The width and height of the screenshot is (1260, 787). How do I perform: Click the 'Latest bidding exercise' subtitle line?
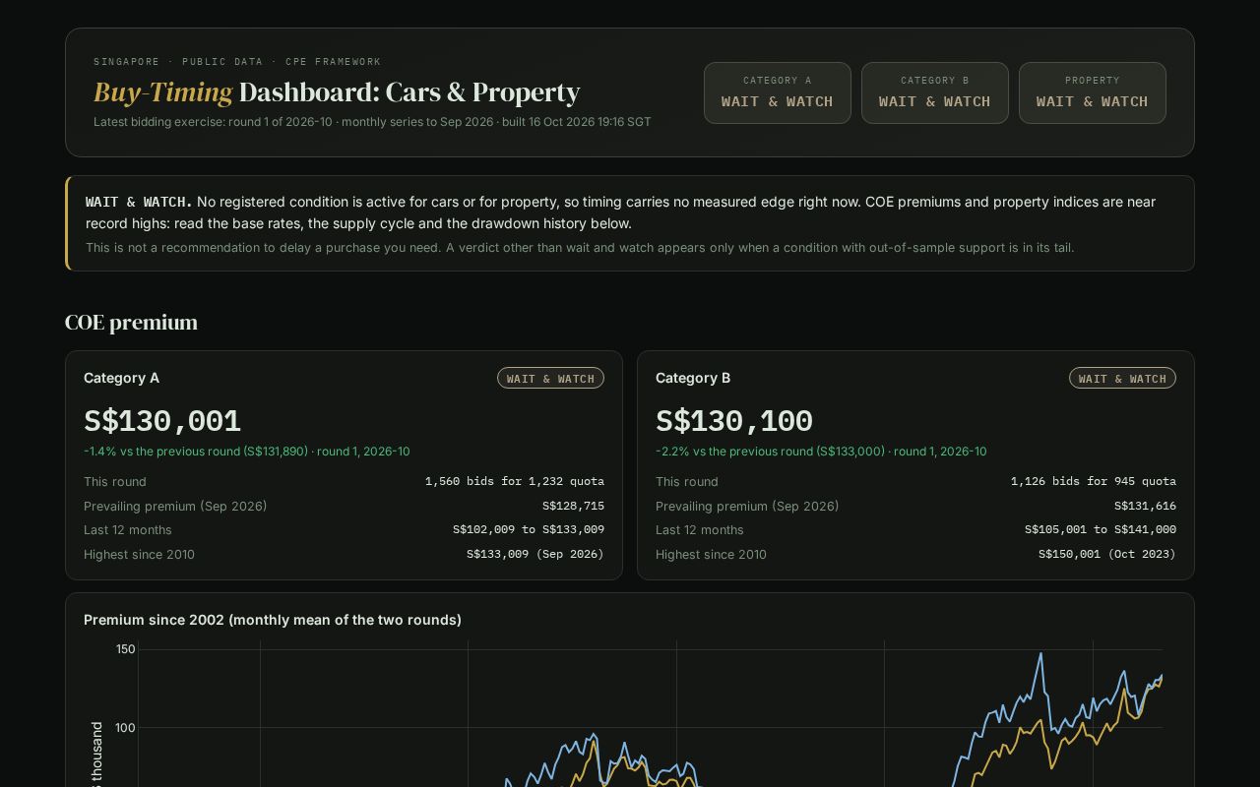(x=372, y=122)
